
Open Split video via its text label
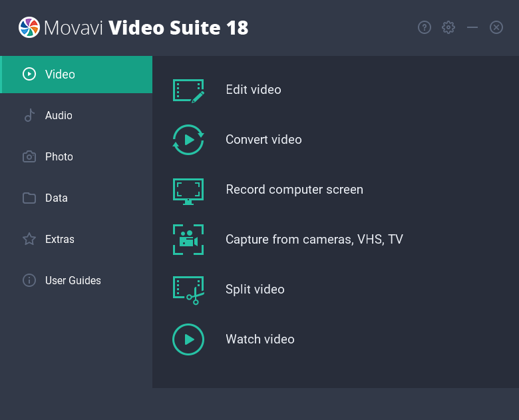[x=255, y=289]
